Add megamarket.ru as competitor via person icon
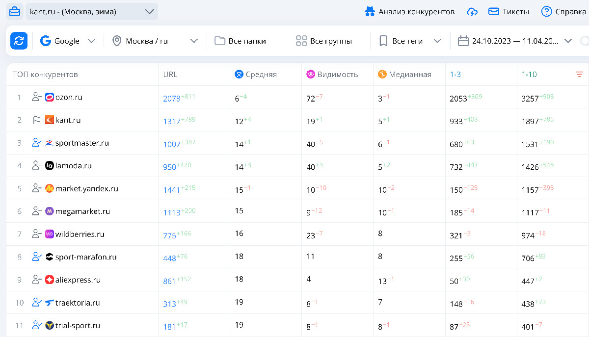Image resolution: width=589 pixels, height=337 pixels. pyautogui.click(x=37, y=211)
